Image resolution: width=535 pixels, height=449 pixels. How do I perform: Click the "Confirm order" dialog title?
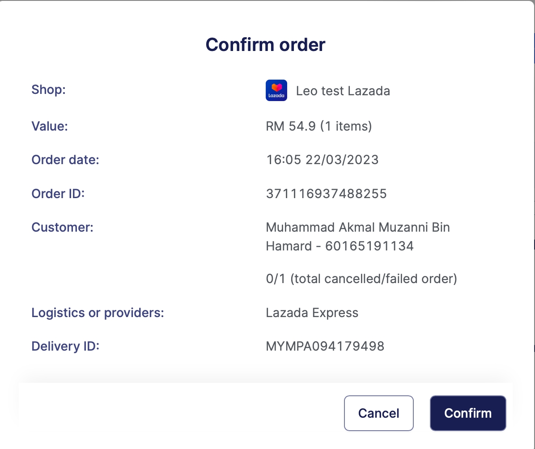265,45
